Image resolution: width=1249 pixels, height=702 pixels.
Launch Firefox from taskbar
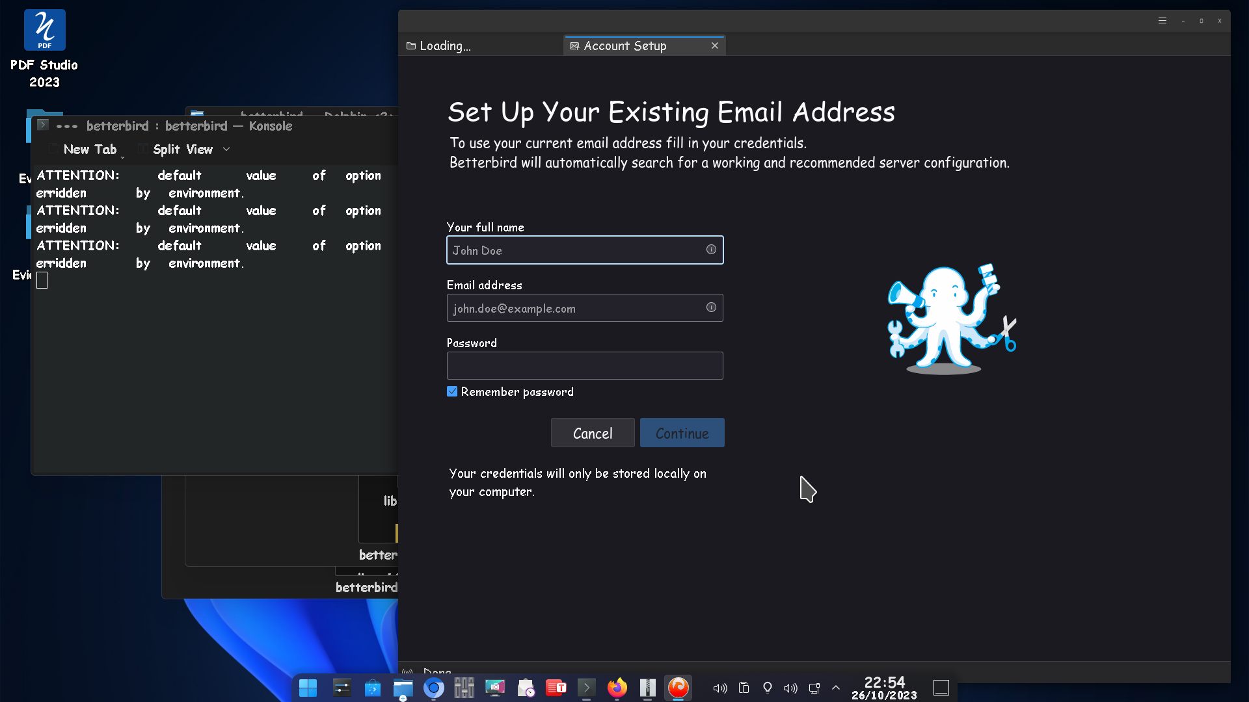[617, 688]
